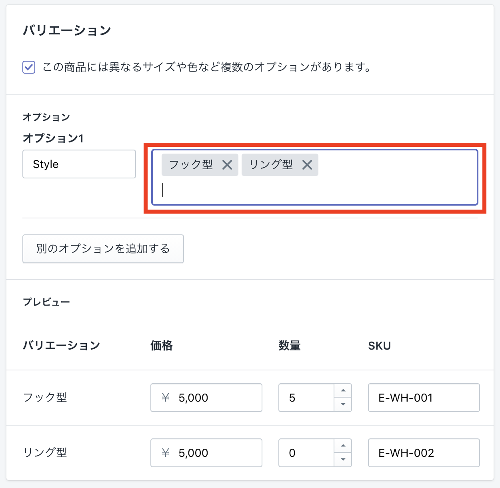Uncheck the multiple options checkbox
Image resolution: width=500 pixels, height=488 pixels.
(29, 67)
